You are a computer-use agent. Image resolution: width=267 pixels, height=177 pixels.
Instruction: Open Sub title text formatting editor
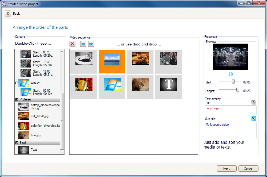coord(254,119)
